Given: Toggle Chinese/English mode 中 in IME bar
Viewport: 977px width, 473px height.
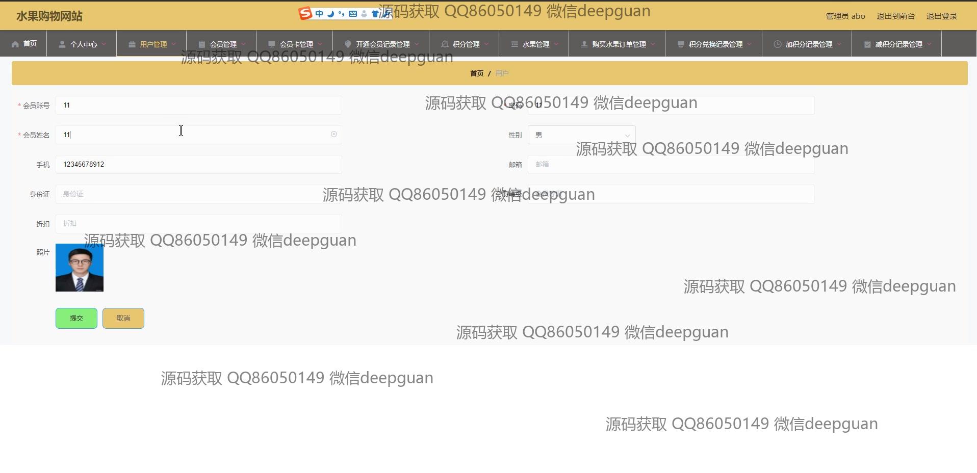Looking at the screenshot, I should click(x=319, y=14).
